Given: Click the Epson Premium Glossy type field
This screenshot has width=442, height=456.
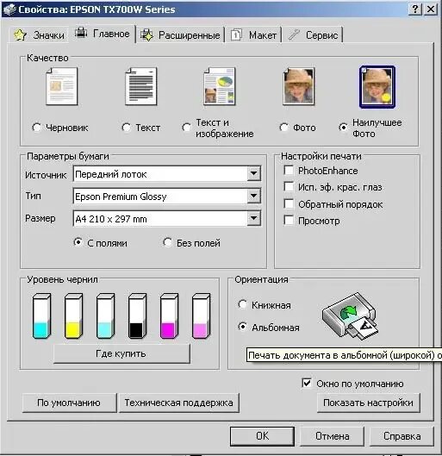Looking at the screenshot, I should [x=167, y=197].
